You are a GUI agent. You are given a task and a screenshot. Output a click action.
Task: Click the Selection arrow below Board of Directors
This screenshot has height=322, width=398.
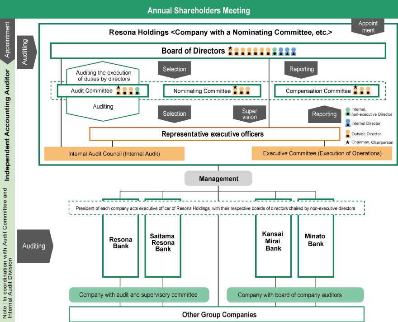coord(175,69)
